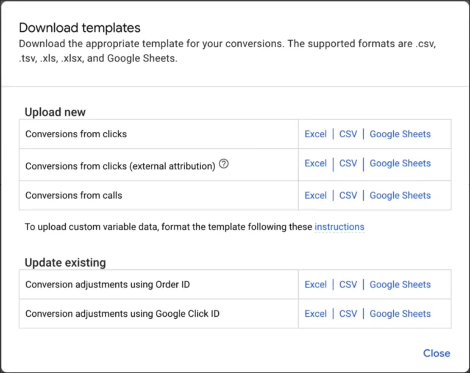Get Excel template for external attribution conversions

pyautogui.click(x=316, y=163)
